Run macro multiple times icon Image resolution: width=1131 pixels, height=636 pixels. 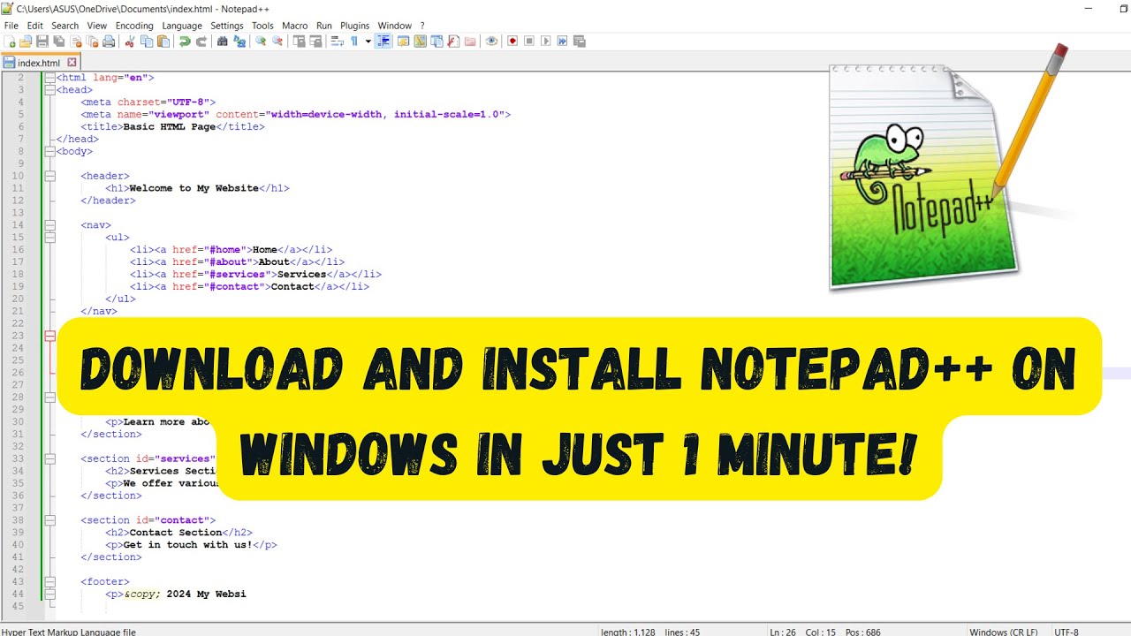pos(562,41)
